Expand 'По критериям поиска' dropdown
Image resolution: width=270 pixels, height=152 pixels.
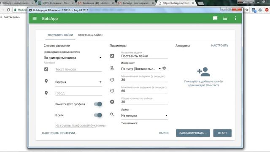[73, 58]
